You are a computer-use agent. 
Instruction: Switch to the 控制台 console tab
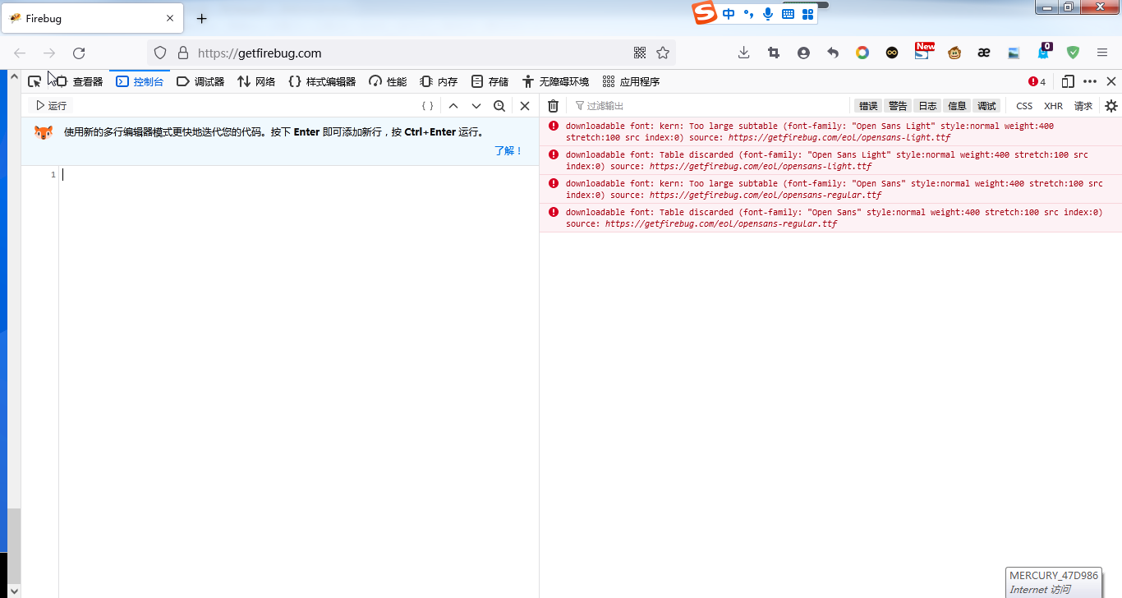140,81
